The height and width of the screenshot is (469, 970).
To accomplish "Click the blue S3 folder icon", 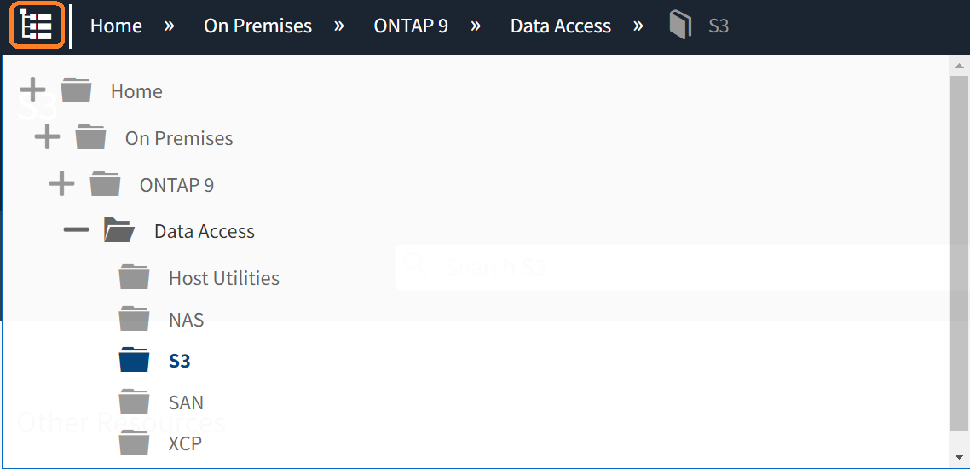I will click(134, 361).
